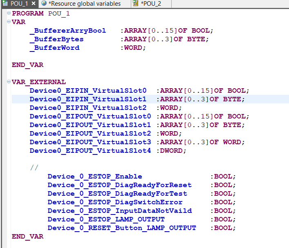Click the DWORD type keyword

coord(171,151)
